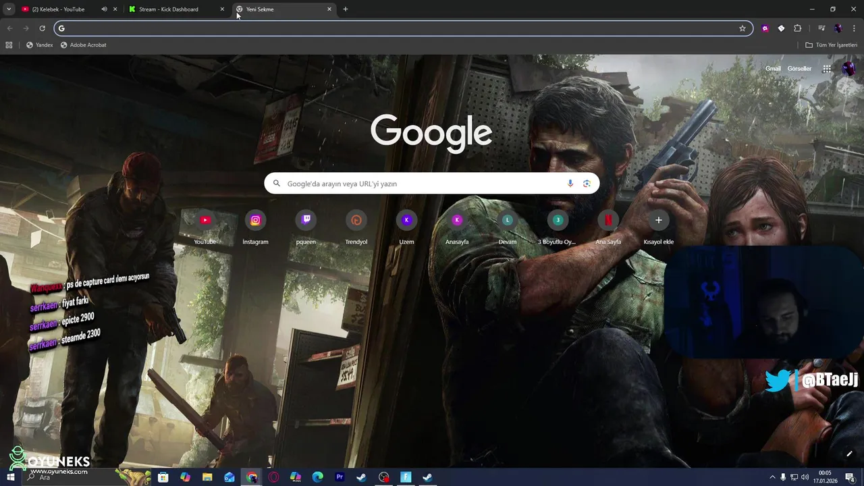864x486 pixels.
Task: Open the media controls toolbar icon
Action: [x=821, y=28]
